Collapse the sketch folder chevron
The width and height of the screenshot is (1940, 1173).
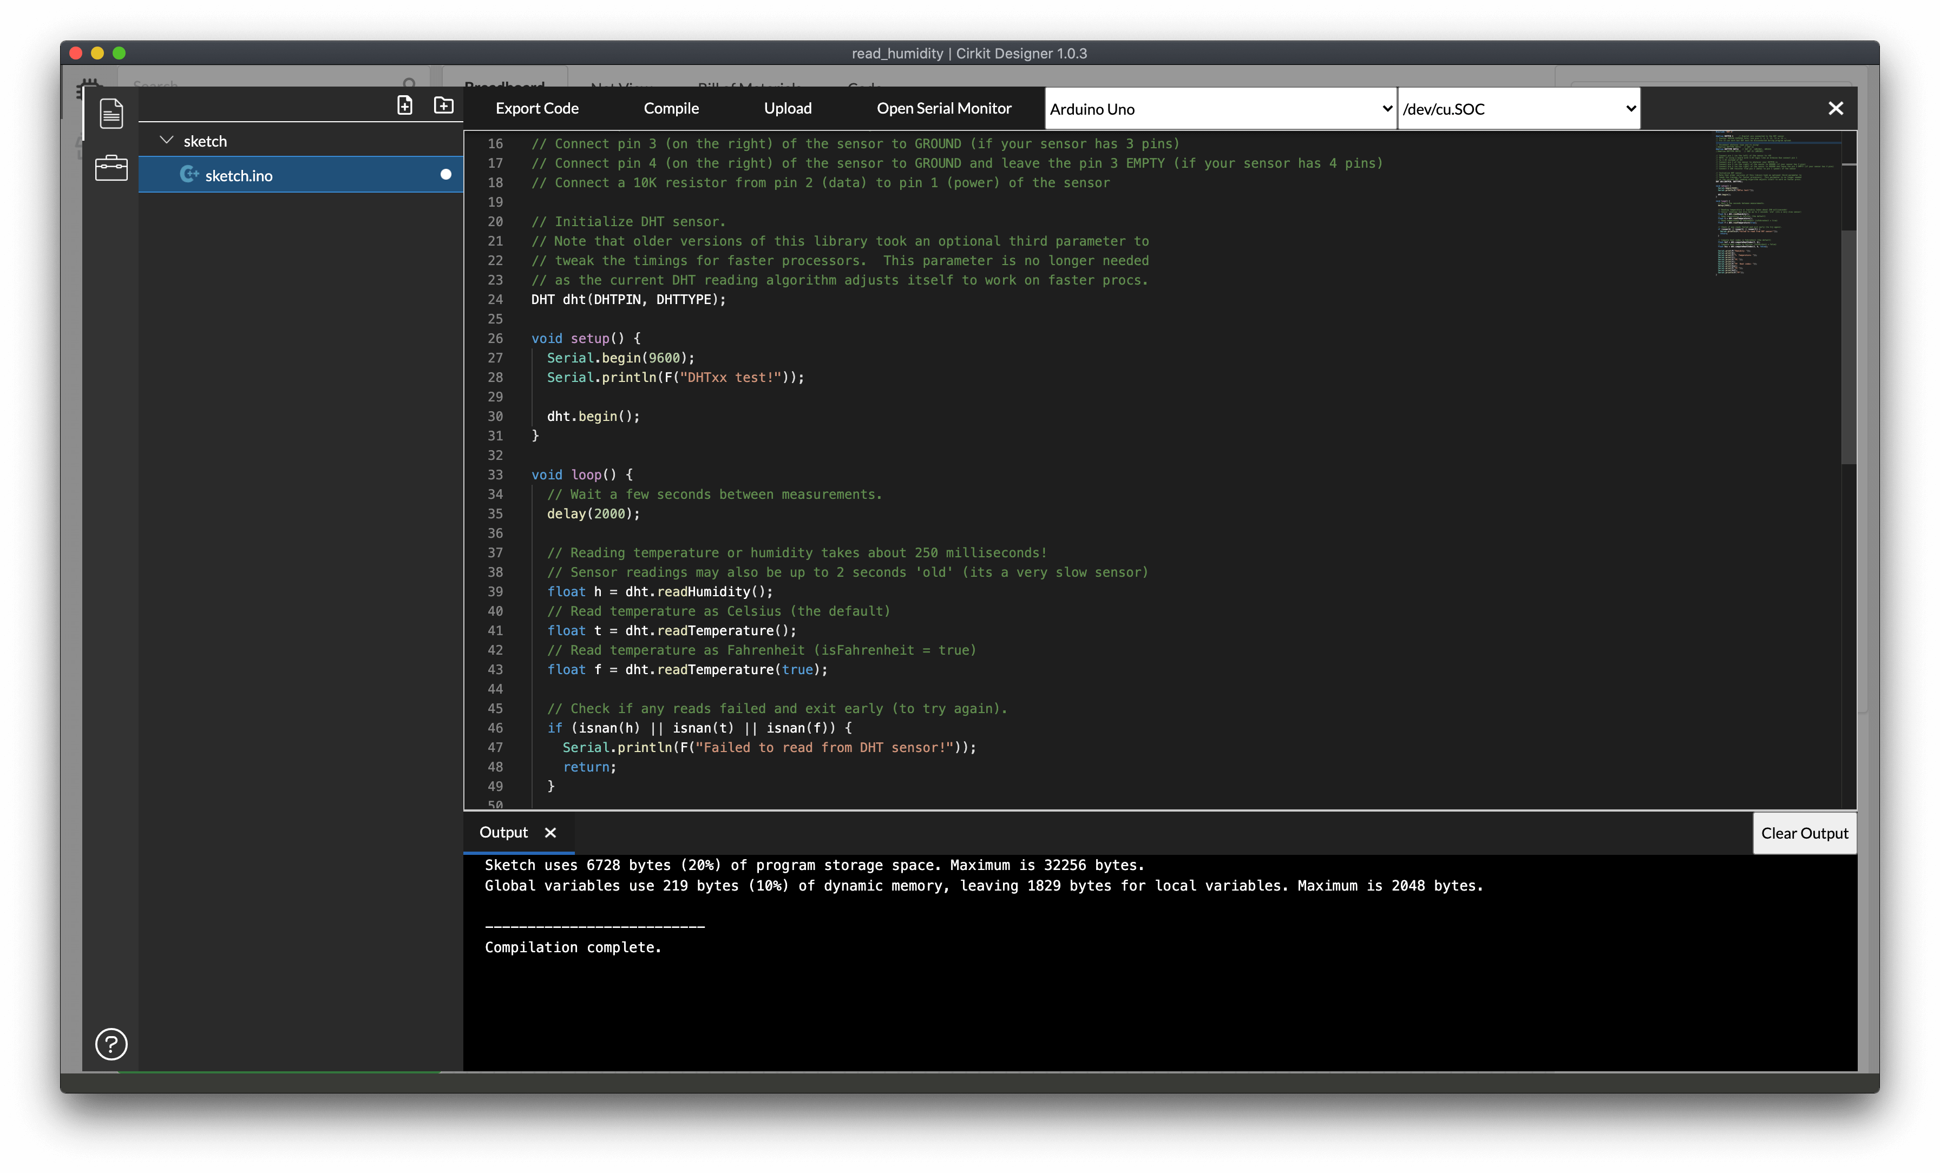point(166,141)
